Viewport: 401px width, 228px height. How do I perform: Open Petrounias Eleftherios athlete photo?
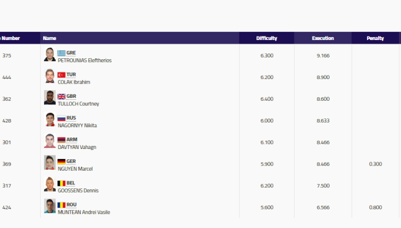click(x=50, y=55)
